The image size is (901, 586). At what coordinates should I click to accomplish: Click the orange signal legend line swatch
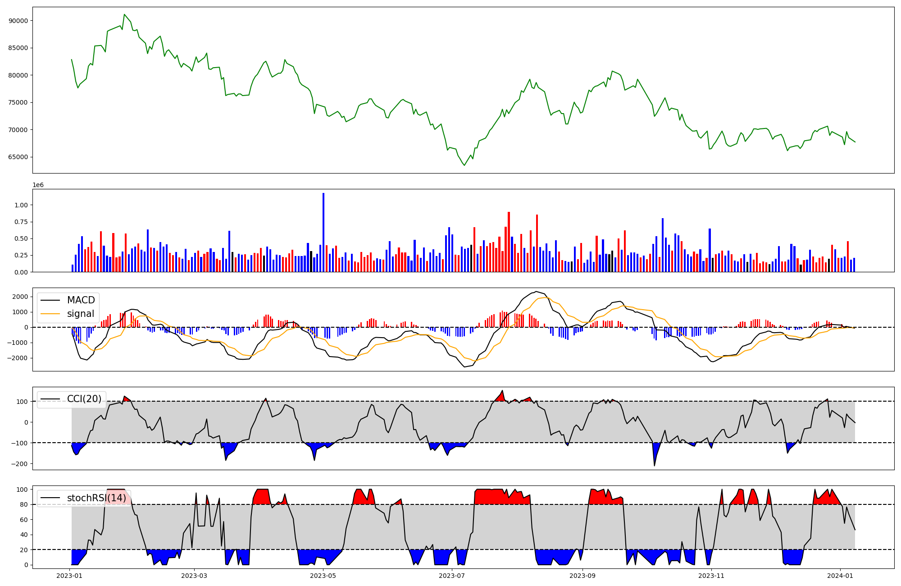[x=50, y=314]
